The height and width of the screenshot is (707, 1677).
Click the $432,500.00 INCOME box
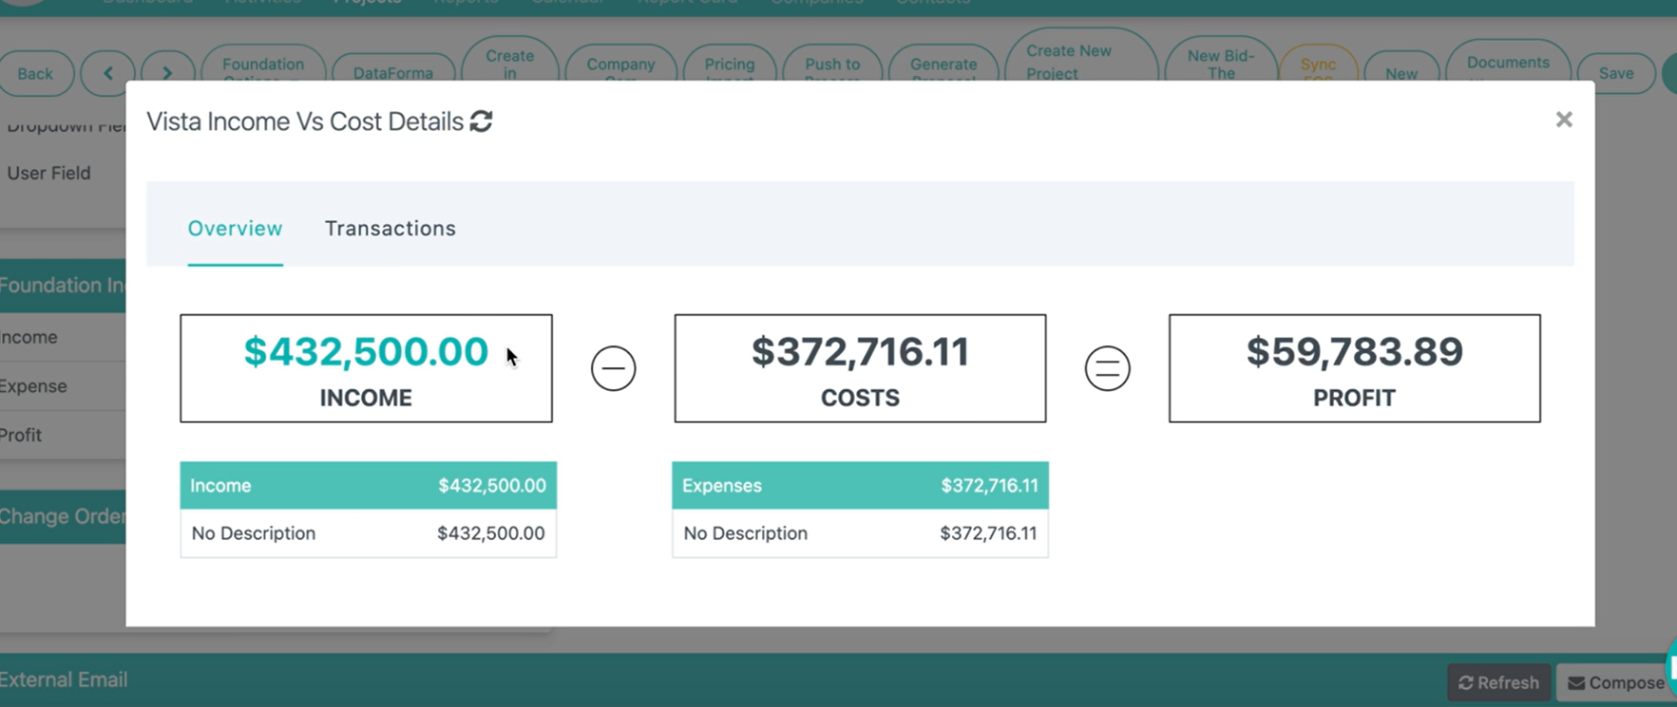pyautogui.click(x=366, y=368)
